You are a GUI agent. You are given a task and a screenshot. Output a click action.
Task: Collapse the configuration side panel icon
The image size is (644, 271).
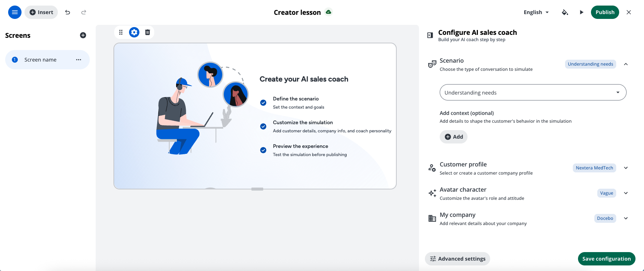tap(430, 35)
